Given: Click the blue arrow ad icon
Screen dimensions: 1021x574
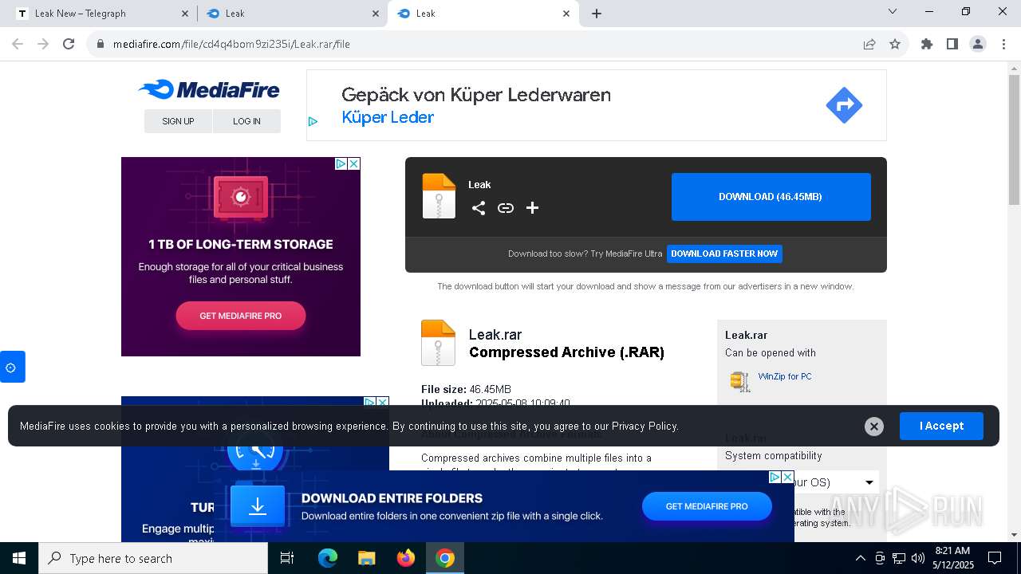Looking at the screenshot, I should 844,104.
